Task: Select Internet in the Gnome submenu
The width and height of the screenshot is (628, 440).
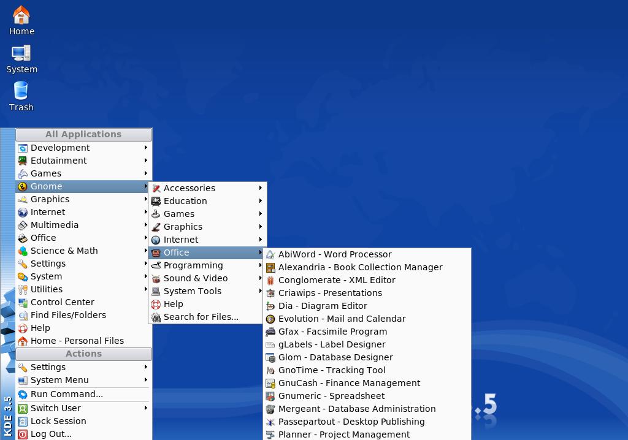Action: [207, 240]
